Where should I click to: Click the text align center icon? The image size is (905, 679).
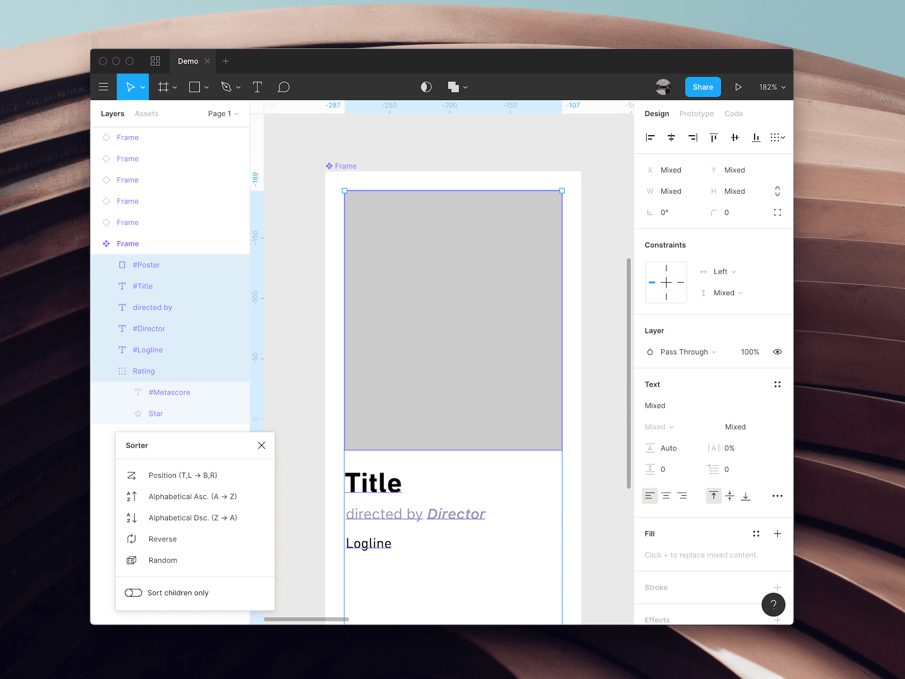[666, 496]
